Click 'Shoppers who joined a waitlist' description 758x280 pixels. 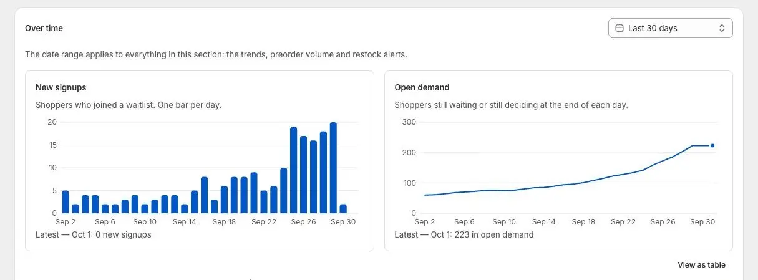point(129,105)
